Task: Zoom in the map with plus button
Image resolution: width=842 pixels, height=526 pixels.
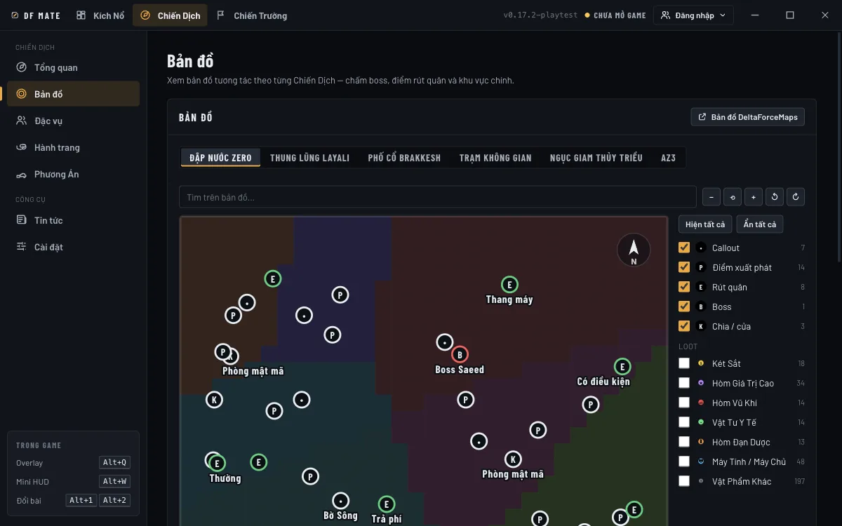Action: [754, 197]
